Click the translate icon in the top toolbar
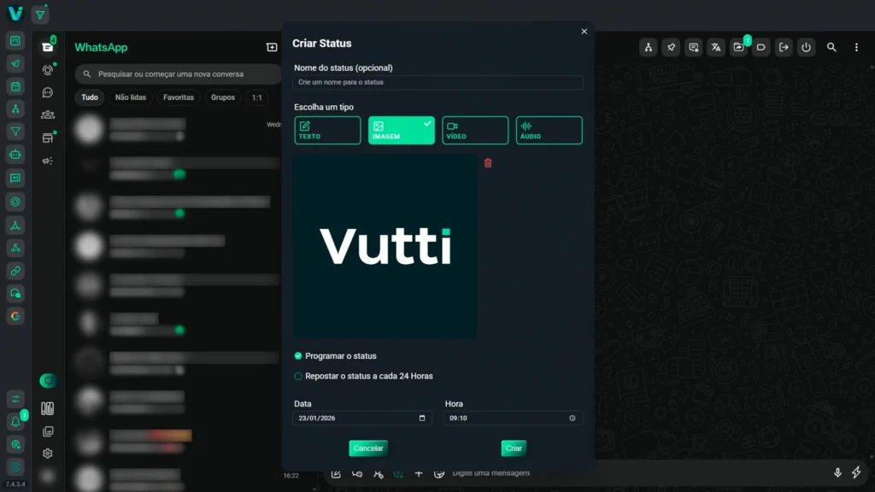 click(716, 48)
